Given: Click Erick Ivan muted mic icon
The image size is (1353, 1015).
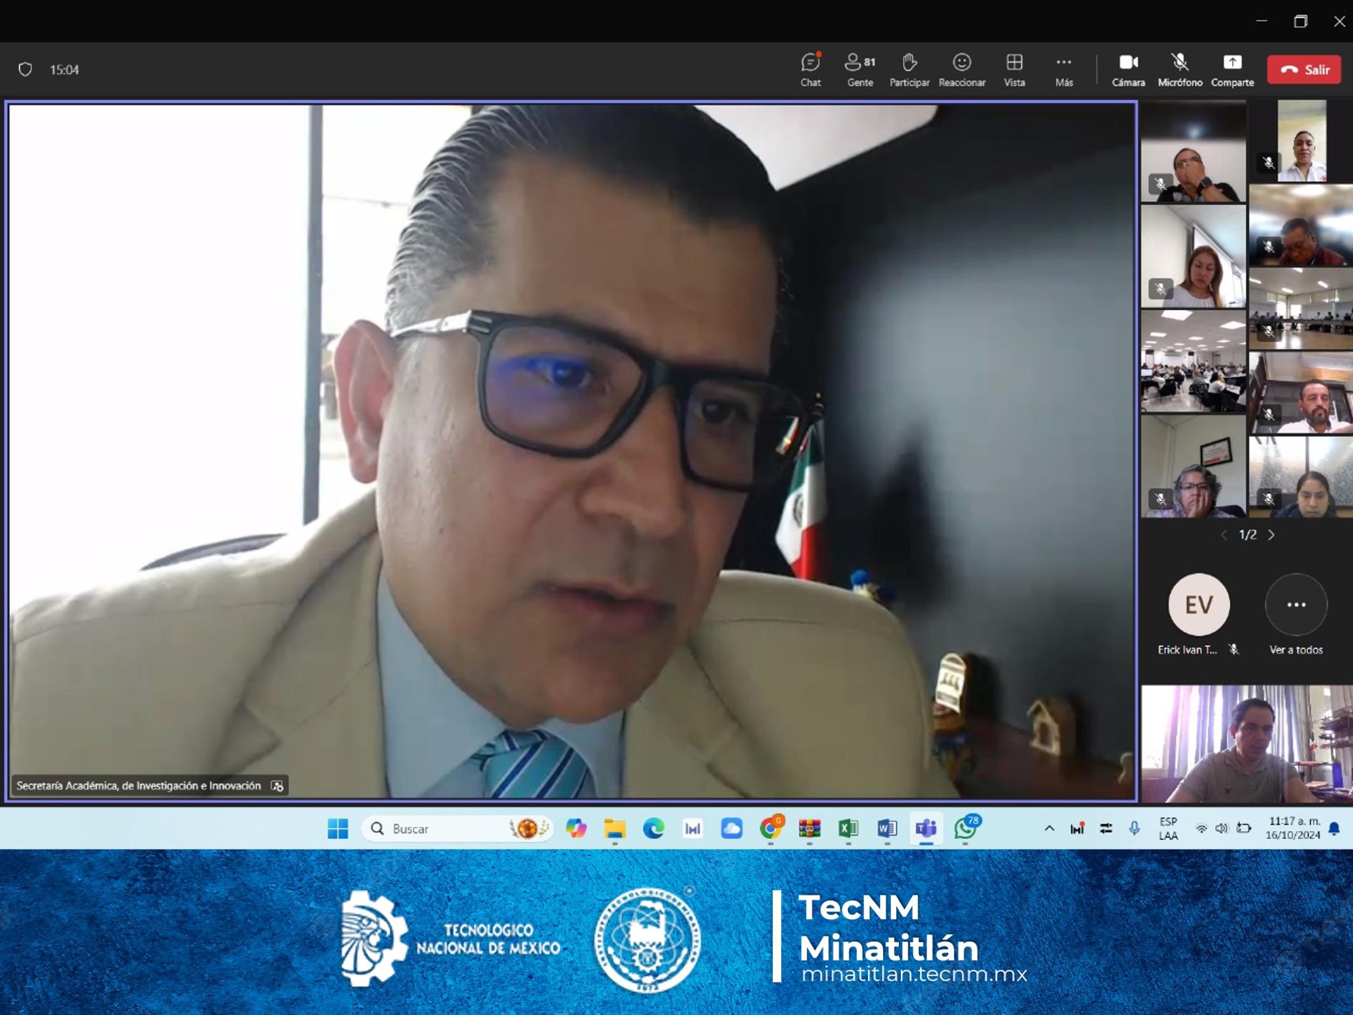Looking at the screenshot, I should [x=1234, y=650].
